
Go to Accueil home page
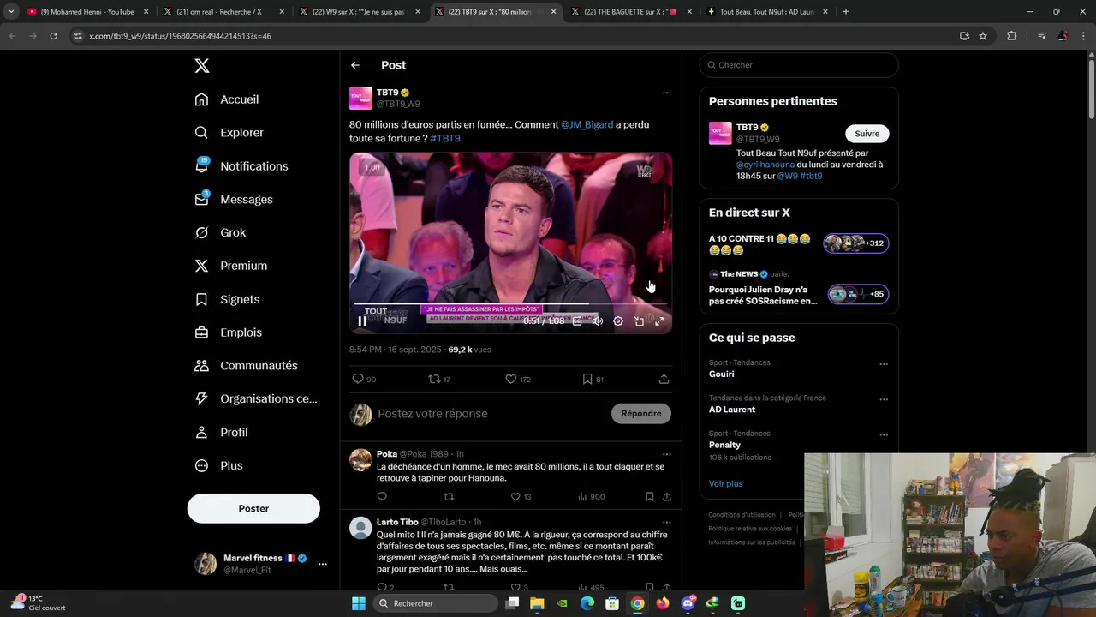pos(227,99)
